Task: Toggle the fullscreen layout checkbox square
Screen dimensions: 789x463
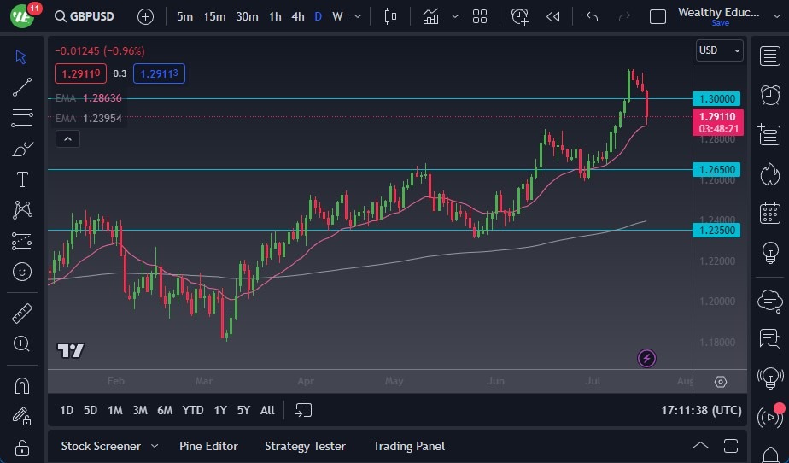Action: (657, 16)
